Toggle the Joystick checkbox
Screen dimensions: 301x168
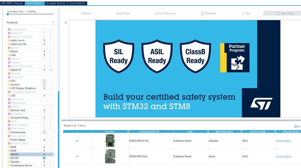44,84
